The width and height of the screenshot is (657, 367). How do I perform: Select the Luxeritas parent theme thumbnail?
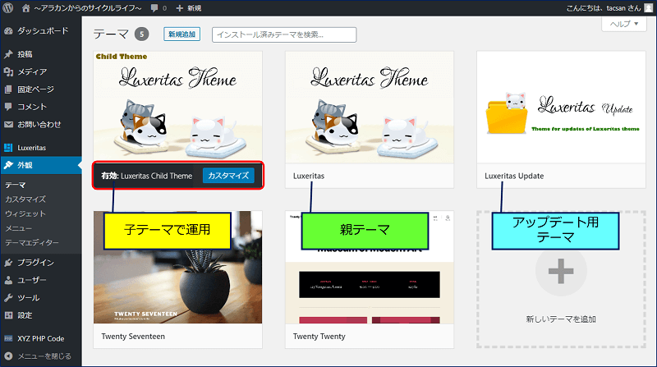coord(369,108)
